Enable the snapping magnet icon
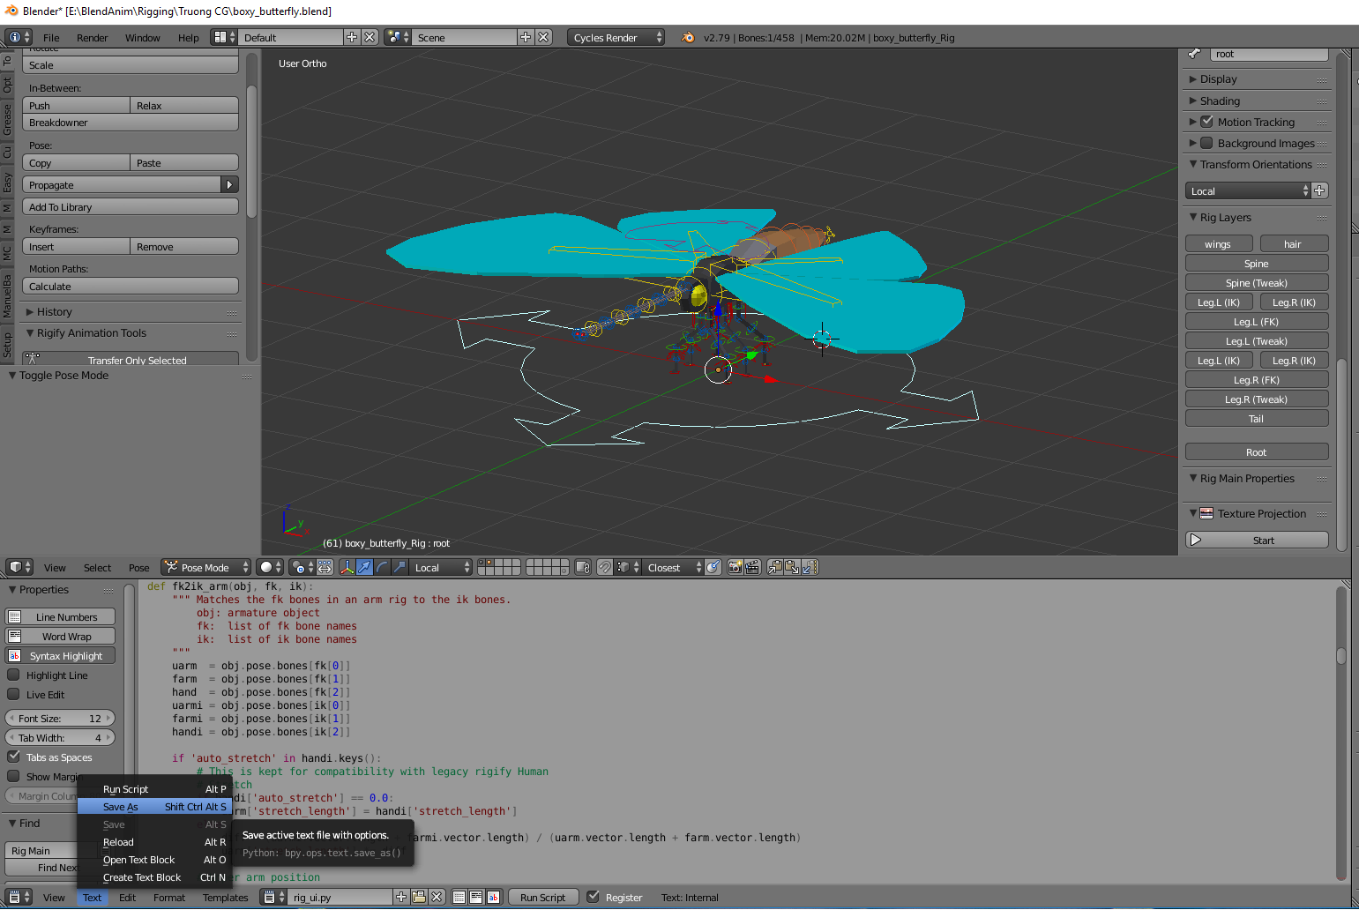Screen dimensions: 1359x910 [607, 567]
